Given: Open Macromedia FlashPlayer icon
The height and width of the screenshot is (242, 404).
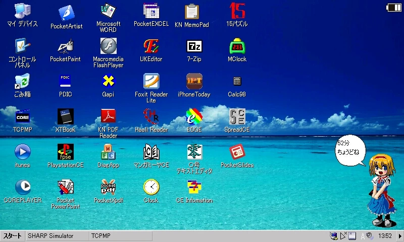Looking at the screenshot, I should [109, 46].
